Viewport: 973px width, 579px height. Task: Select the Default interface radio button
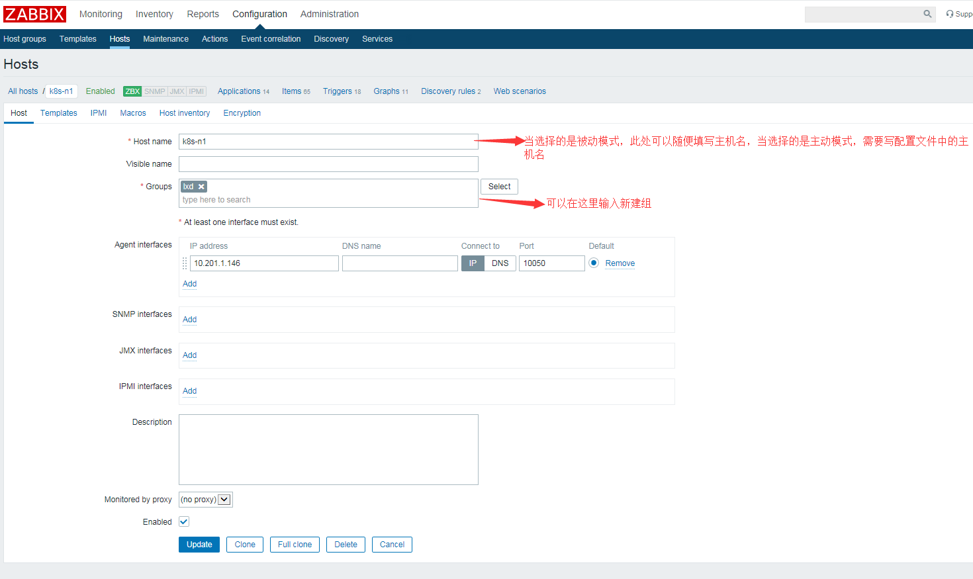(594, 263)
